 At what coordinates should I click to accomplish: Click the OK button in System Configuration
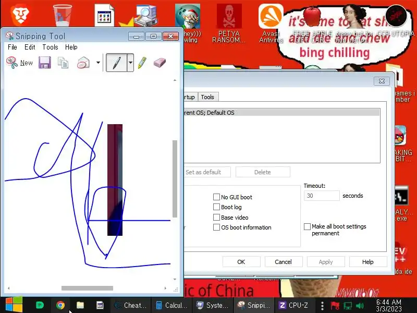[x=241, y=262]
